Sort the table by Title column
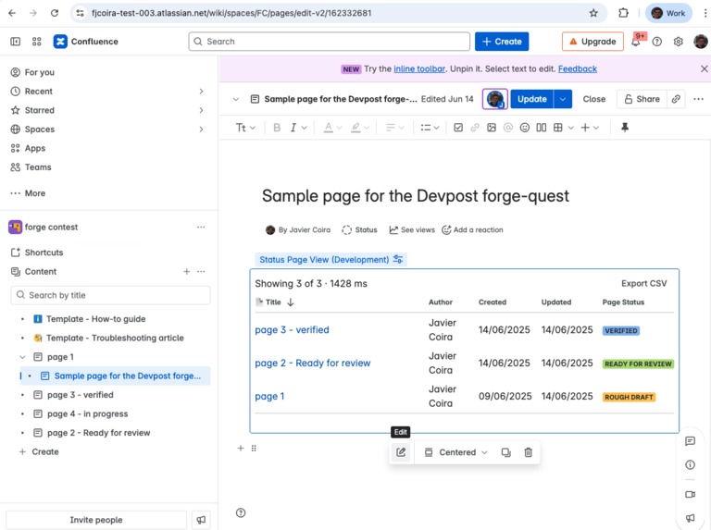Viewport: 711px width, 530px height. pyautogui.click(x=275, y=302)
